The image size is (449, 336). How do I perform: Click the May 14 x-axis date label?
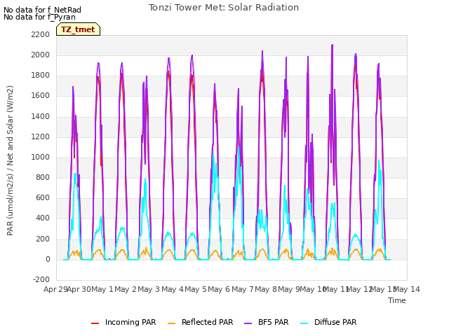click(407, 289)
